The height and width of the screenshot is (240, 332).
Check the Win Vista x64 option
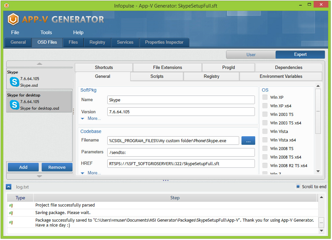[x=265, y=140]
